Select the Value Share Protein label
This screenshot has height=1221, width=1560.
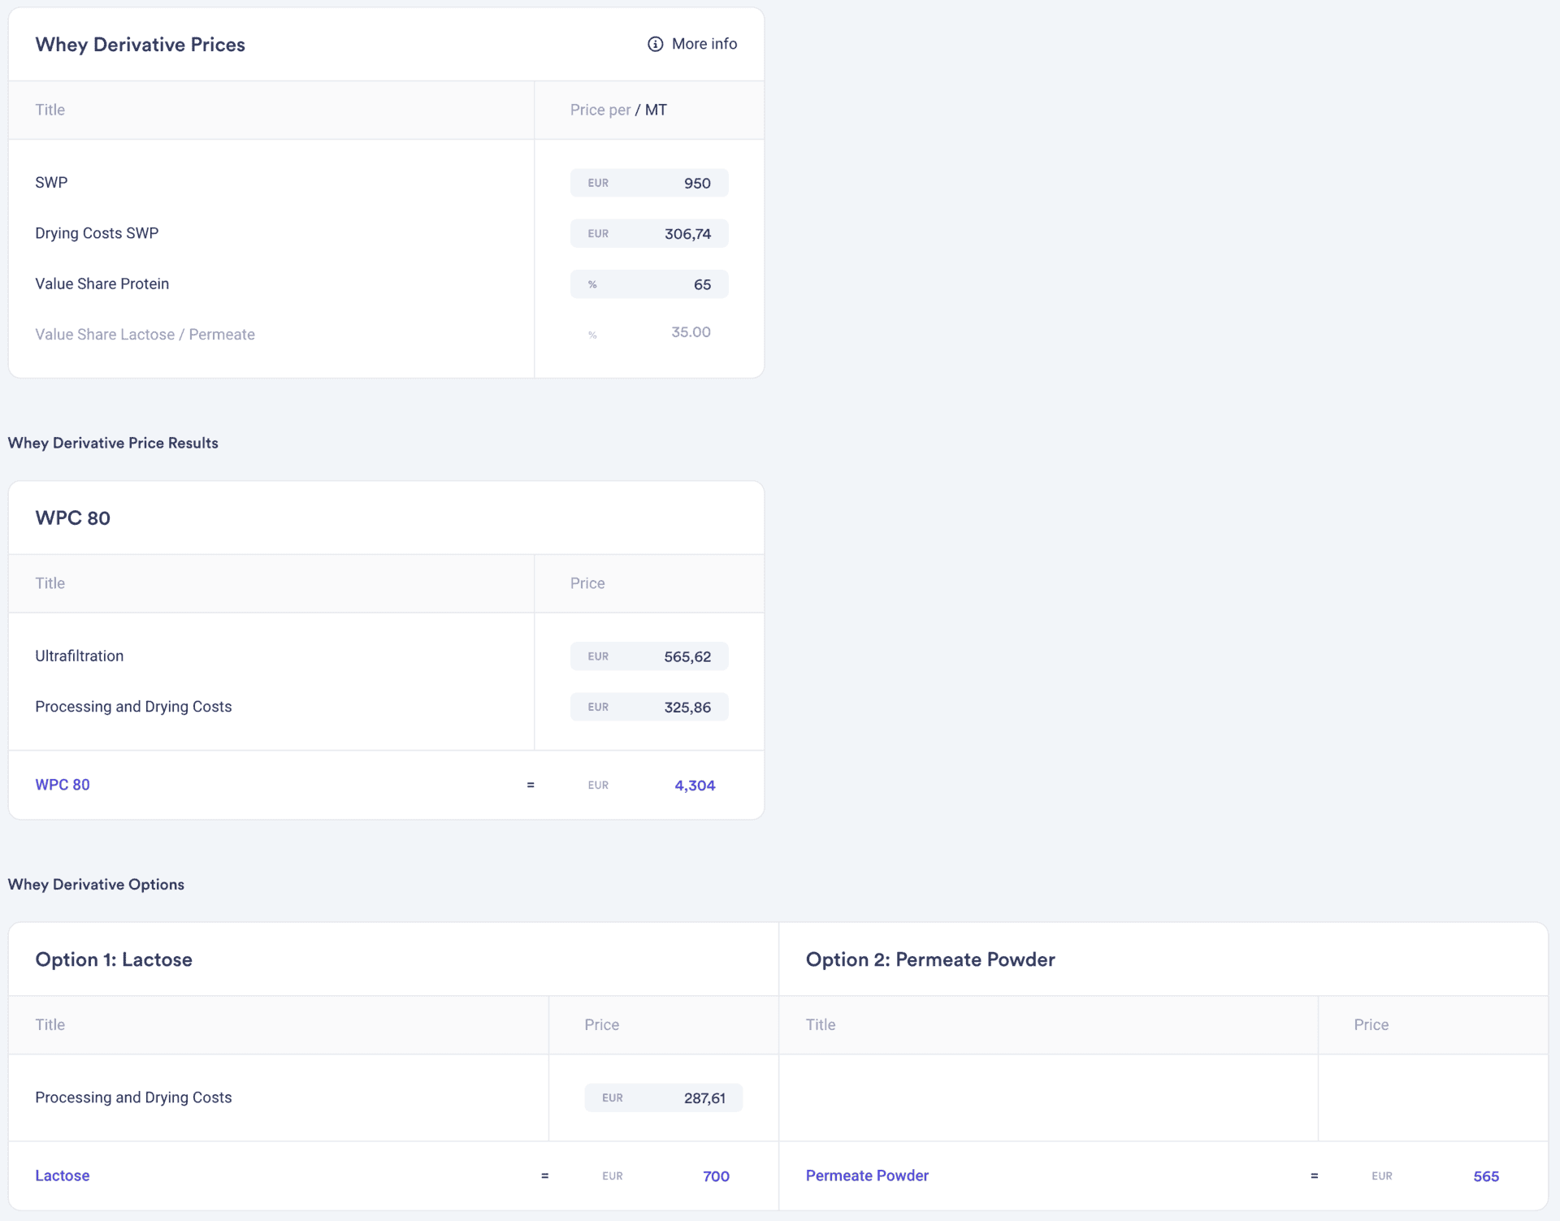102,284
